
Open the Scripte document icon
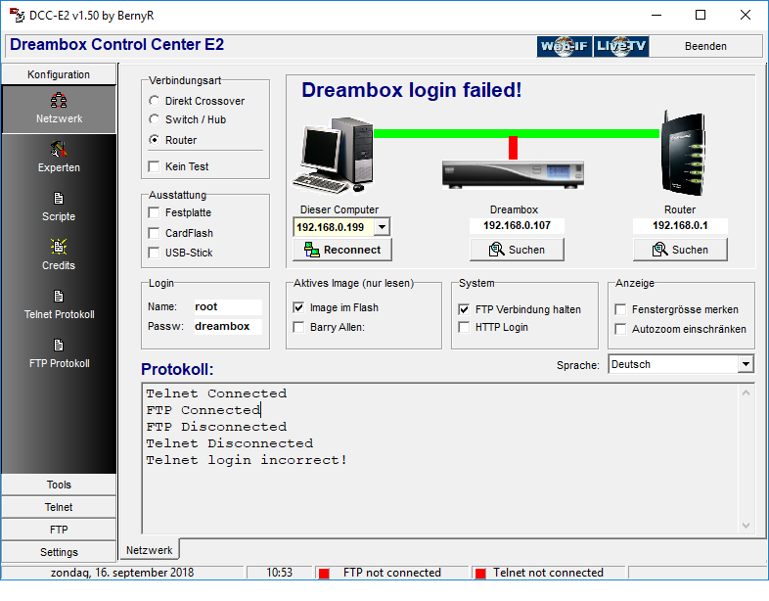tap(59, 198)
